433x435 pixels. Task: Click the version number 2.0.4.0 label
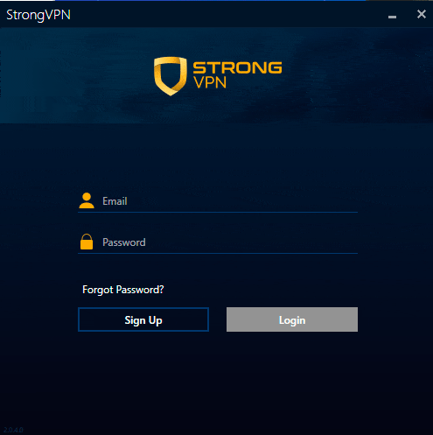pyautogui.click(x=13, y=430)
